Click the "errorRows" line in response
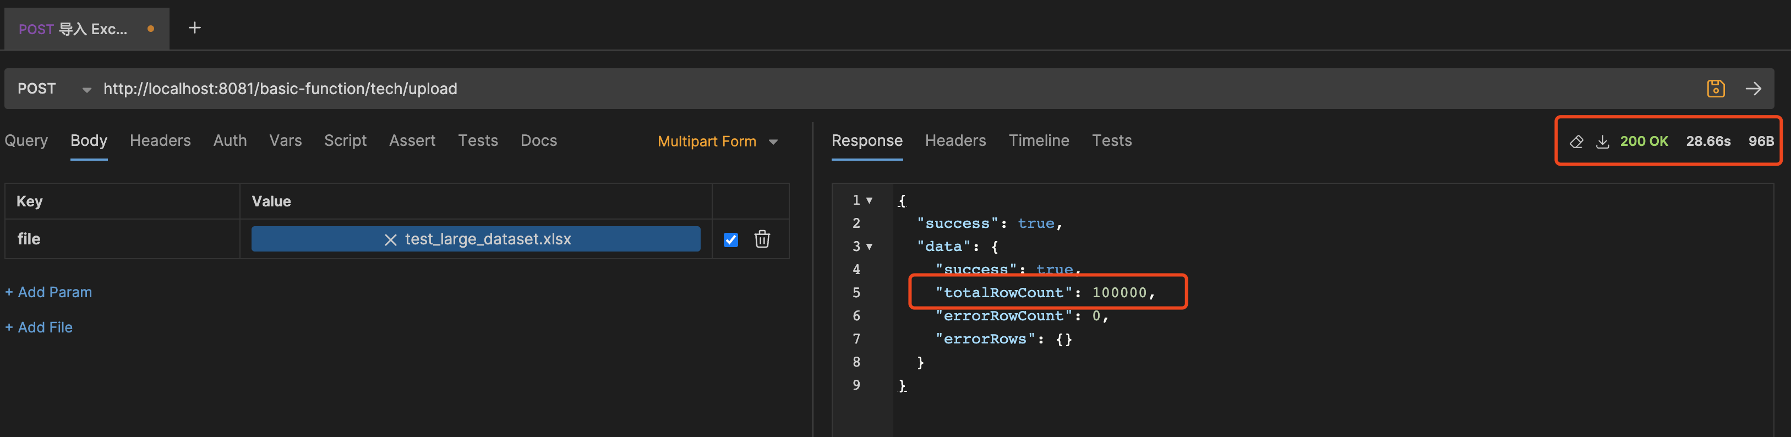The width and height of the screenshot is (1791, 437). pos(1003,339)
